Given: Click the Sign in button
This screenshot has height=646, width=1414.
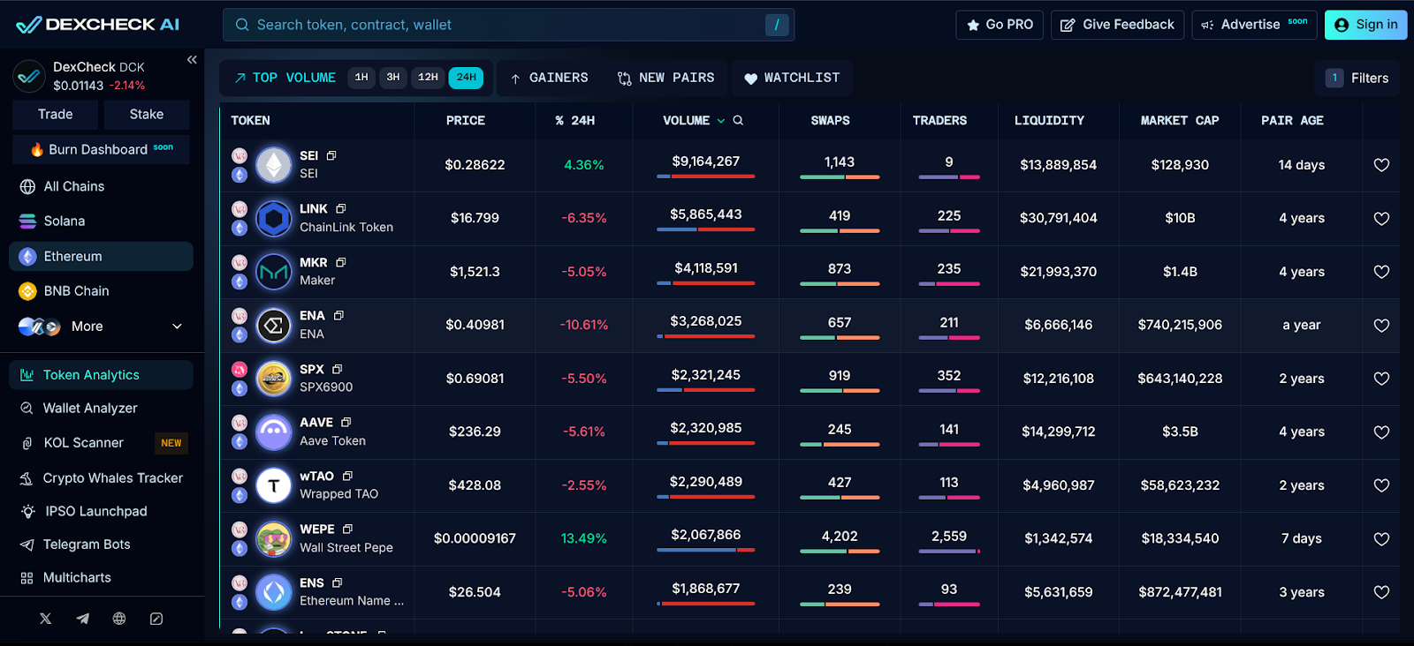Looking at the screenshot, I should click(x=1365, y=25).
